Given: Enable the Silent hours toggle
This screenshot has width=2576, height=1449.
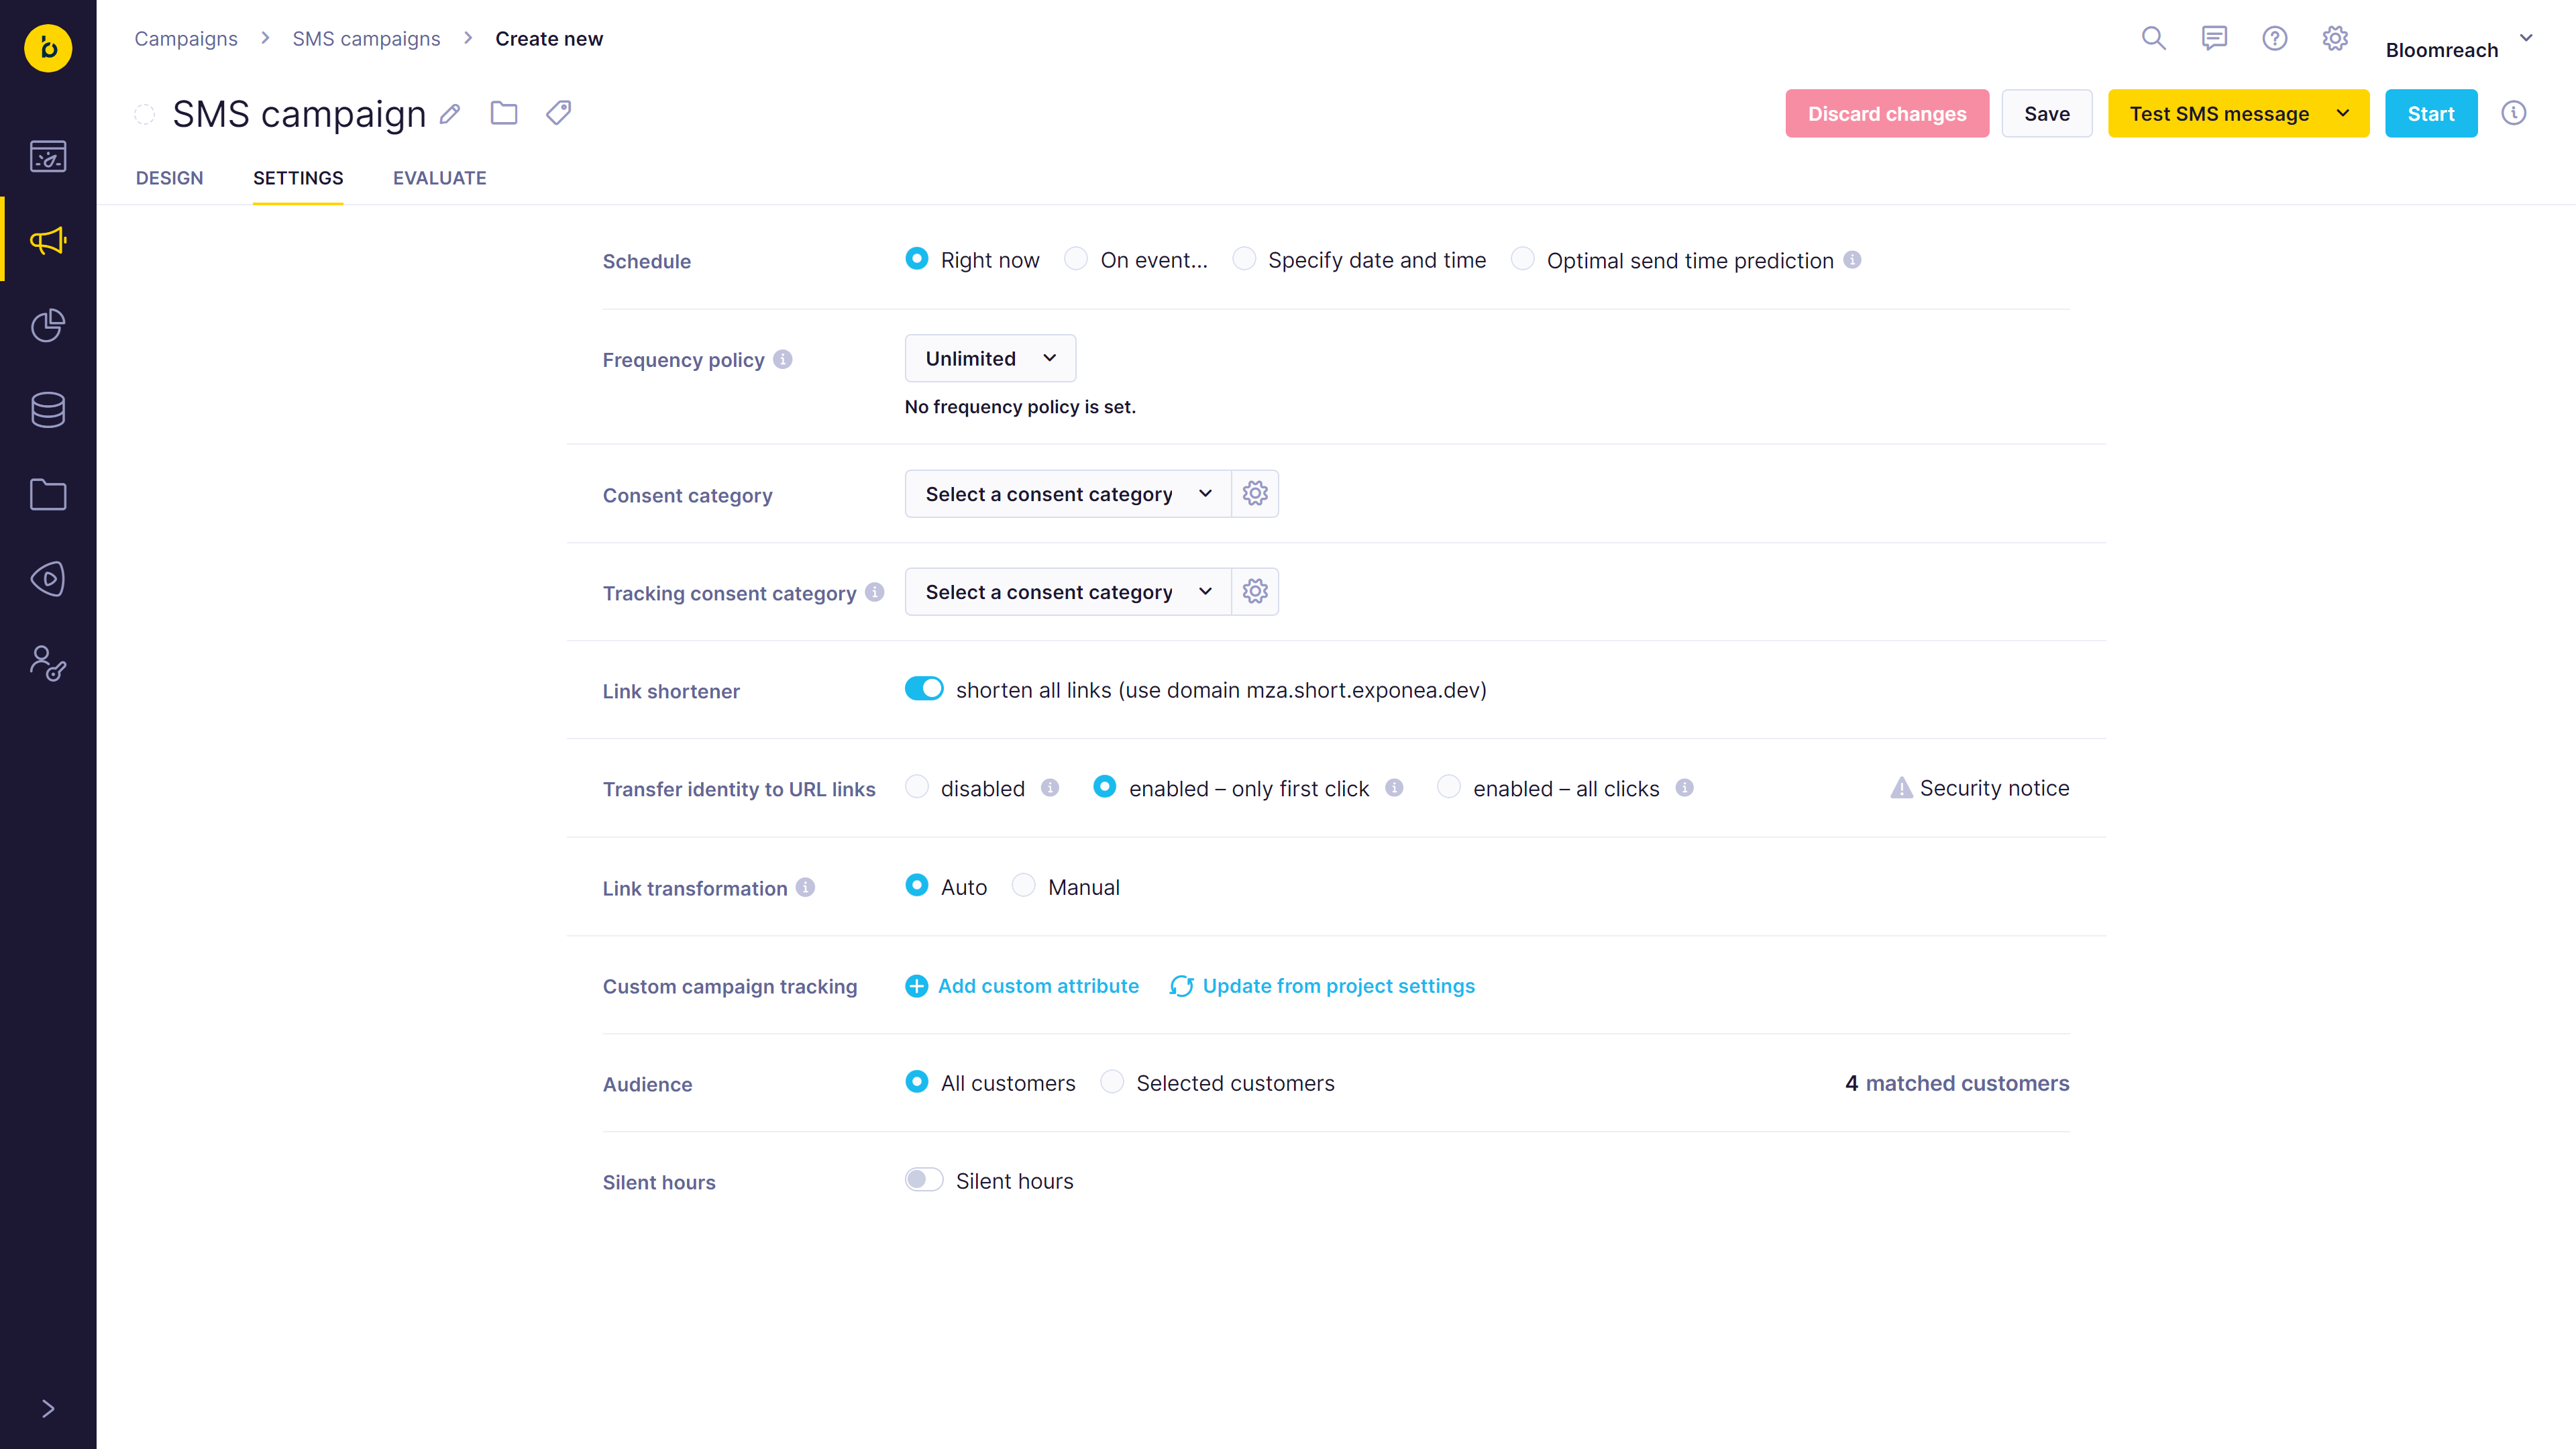Looking at the screenshot, I should (923, 1180).
